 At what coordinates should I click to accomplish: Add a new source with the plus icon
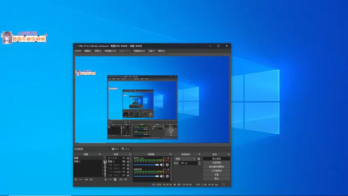pos(105,179)
